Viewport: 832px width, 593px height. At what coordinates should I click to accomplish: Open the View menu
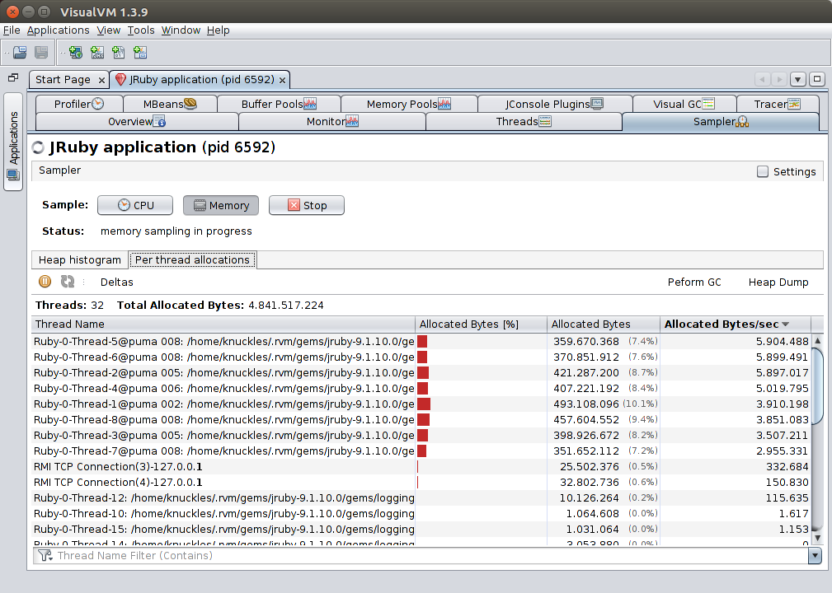[x=108, y=30]
